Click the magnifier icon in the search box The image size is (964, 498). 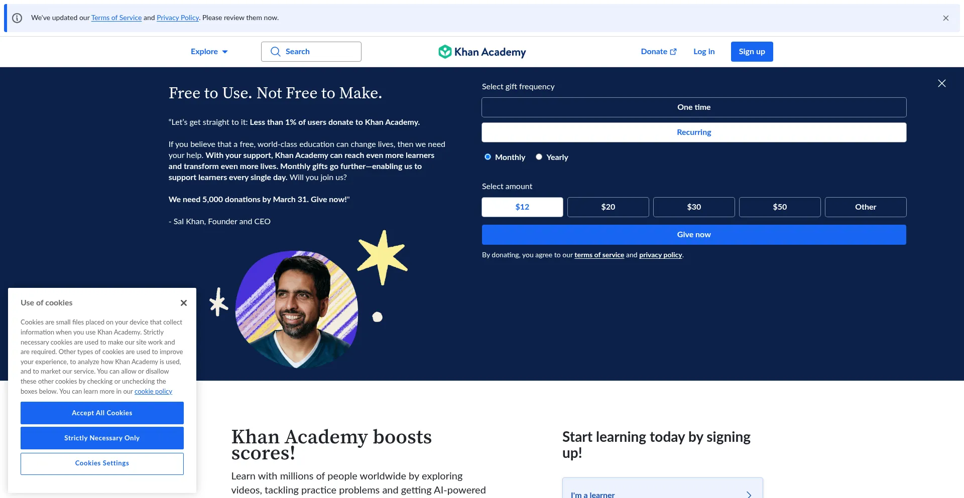click(276, 52)
